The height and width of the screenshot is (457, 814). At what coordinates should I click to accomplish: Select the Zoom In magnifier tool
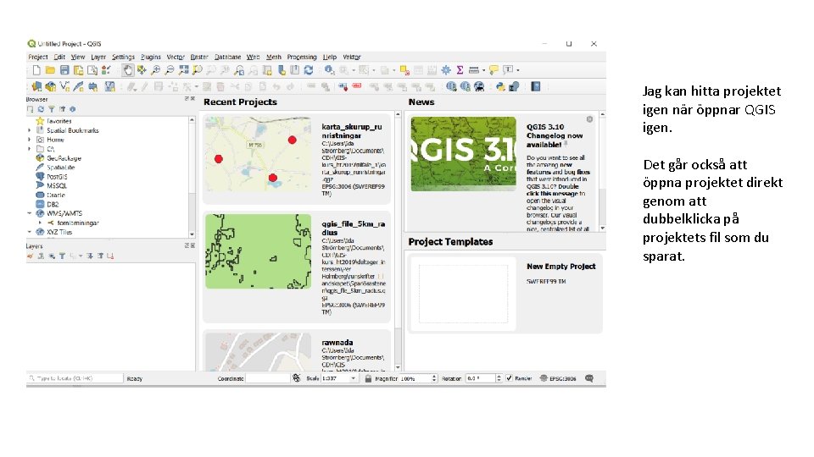point(155,70)
